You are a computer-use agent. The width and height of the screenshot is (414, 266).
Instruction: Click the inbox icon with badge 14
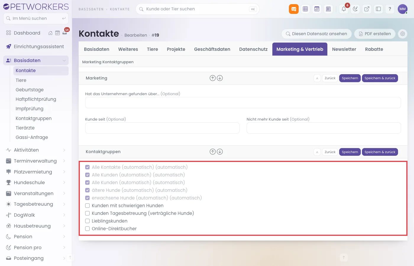click(x=65, y=33)
